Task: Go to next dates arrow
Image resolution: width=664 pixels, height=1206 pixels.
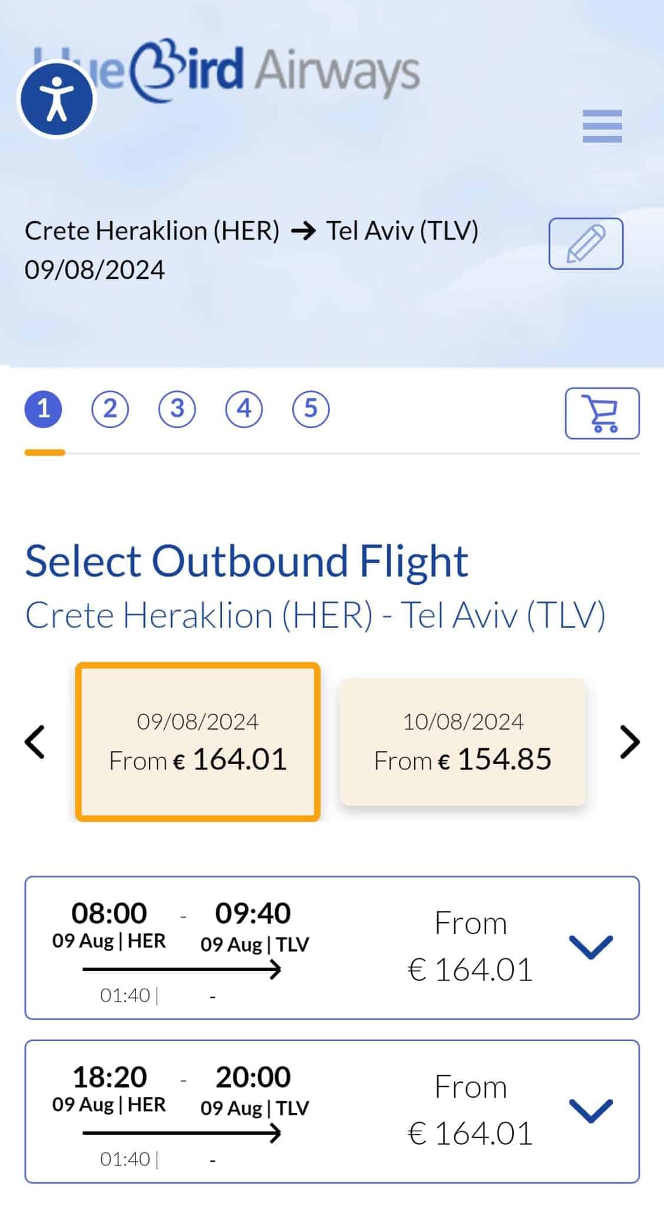Action: point(629,742)
